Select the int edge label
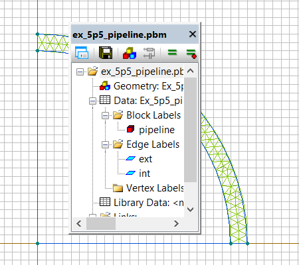This screenshot has height=265, width=299. 144,174
